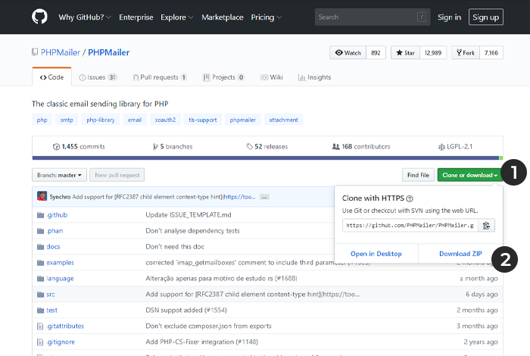Image resolution: width=530 pixels, height=356 pixels.
Task: Switch to the Insights tab
Action: (x=315, y=77)
